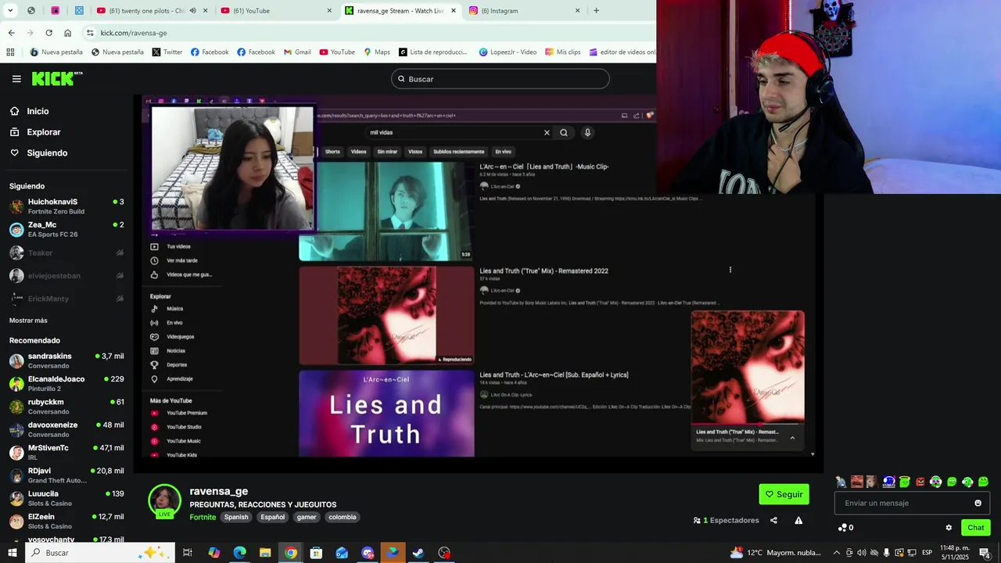Screen dimensions: 1001x563
Task: Mute the twenty one pilots tab audio
Action: (x=192, y=11)
